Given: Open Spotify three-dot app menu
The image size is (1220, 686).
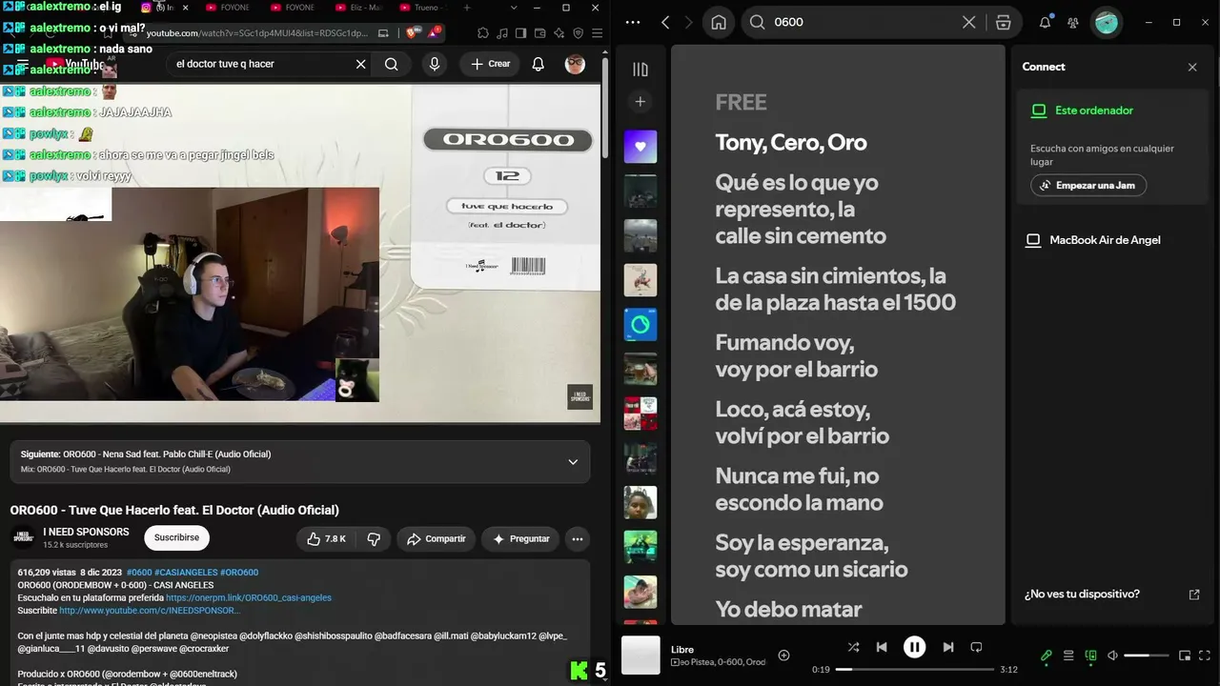Looking at the screenshot, I should [633, 22].
